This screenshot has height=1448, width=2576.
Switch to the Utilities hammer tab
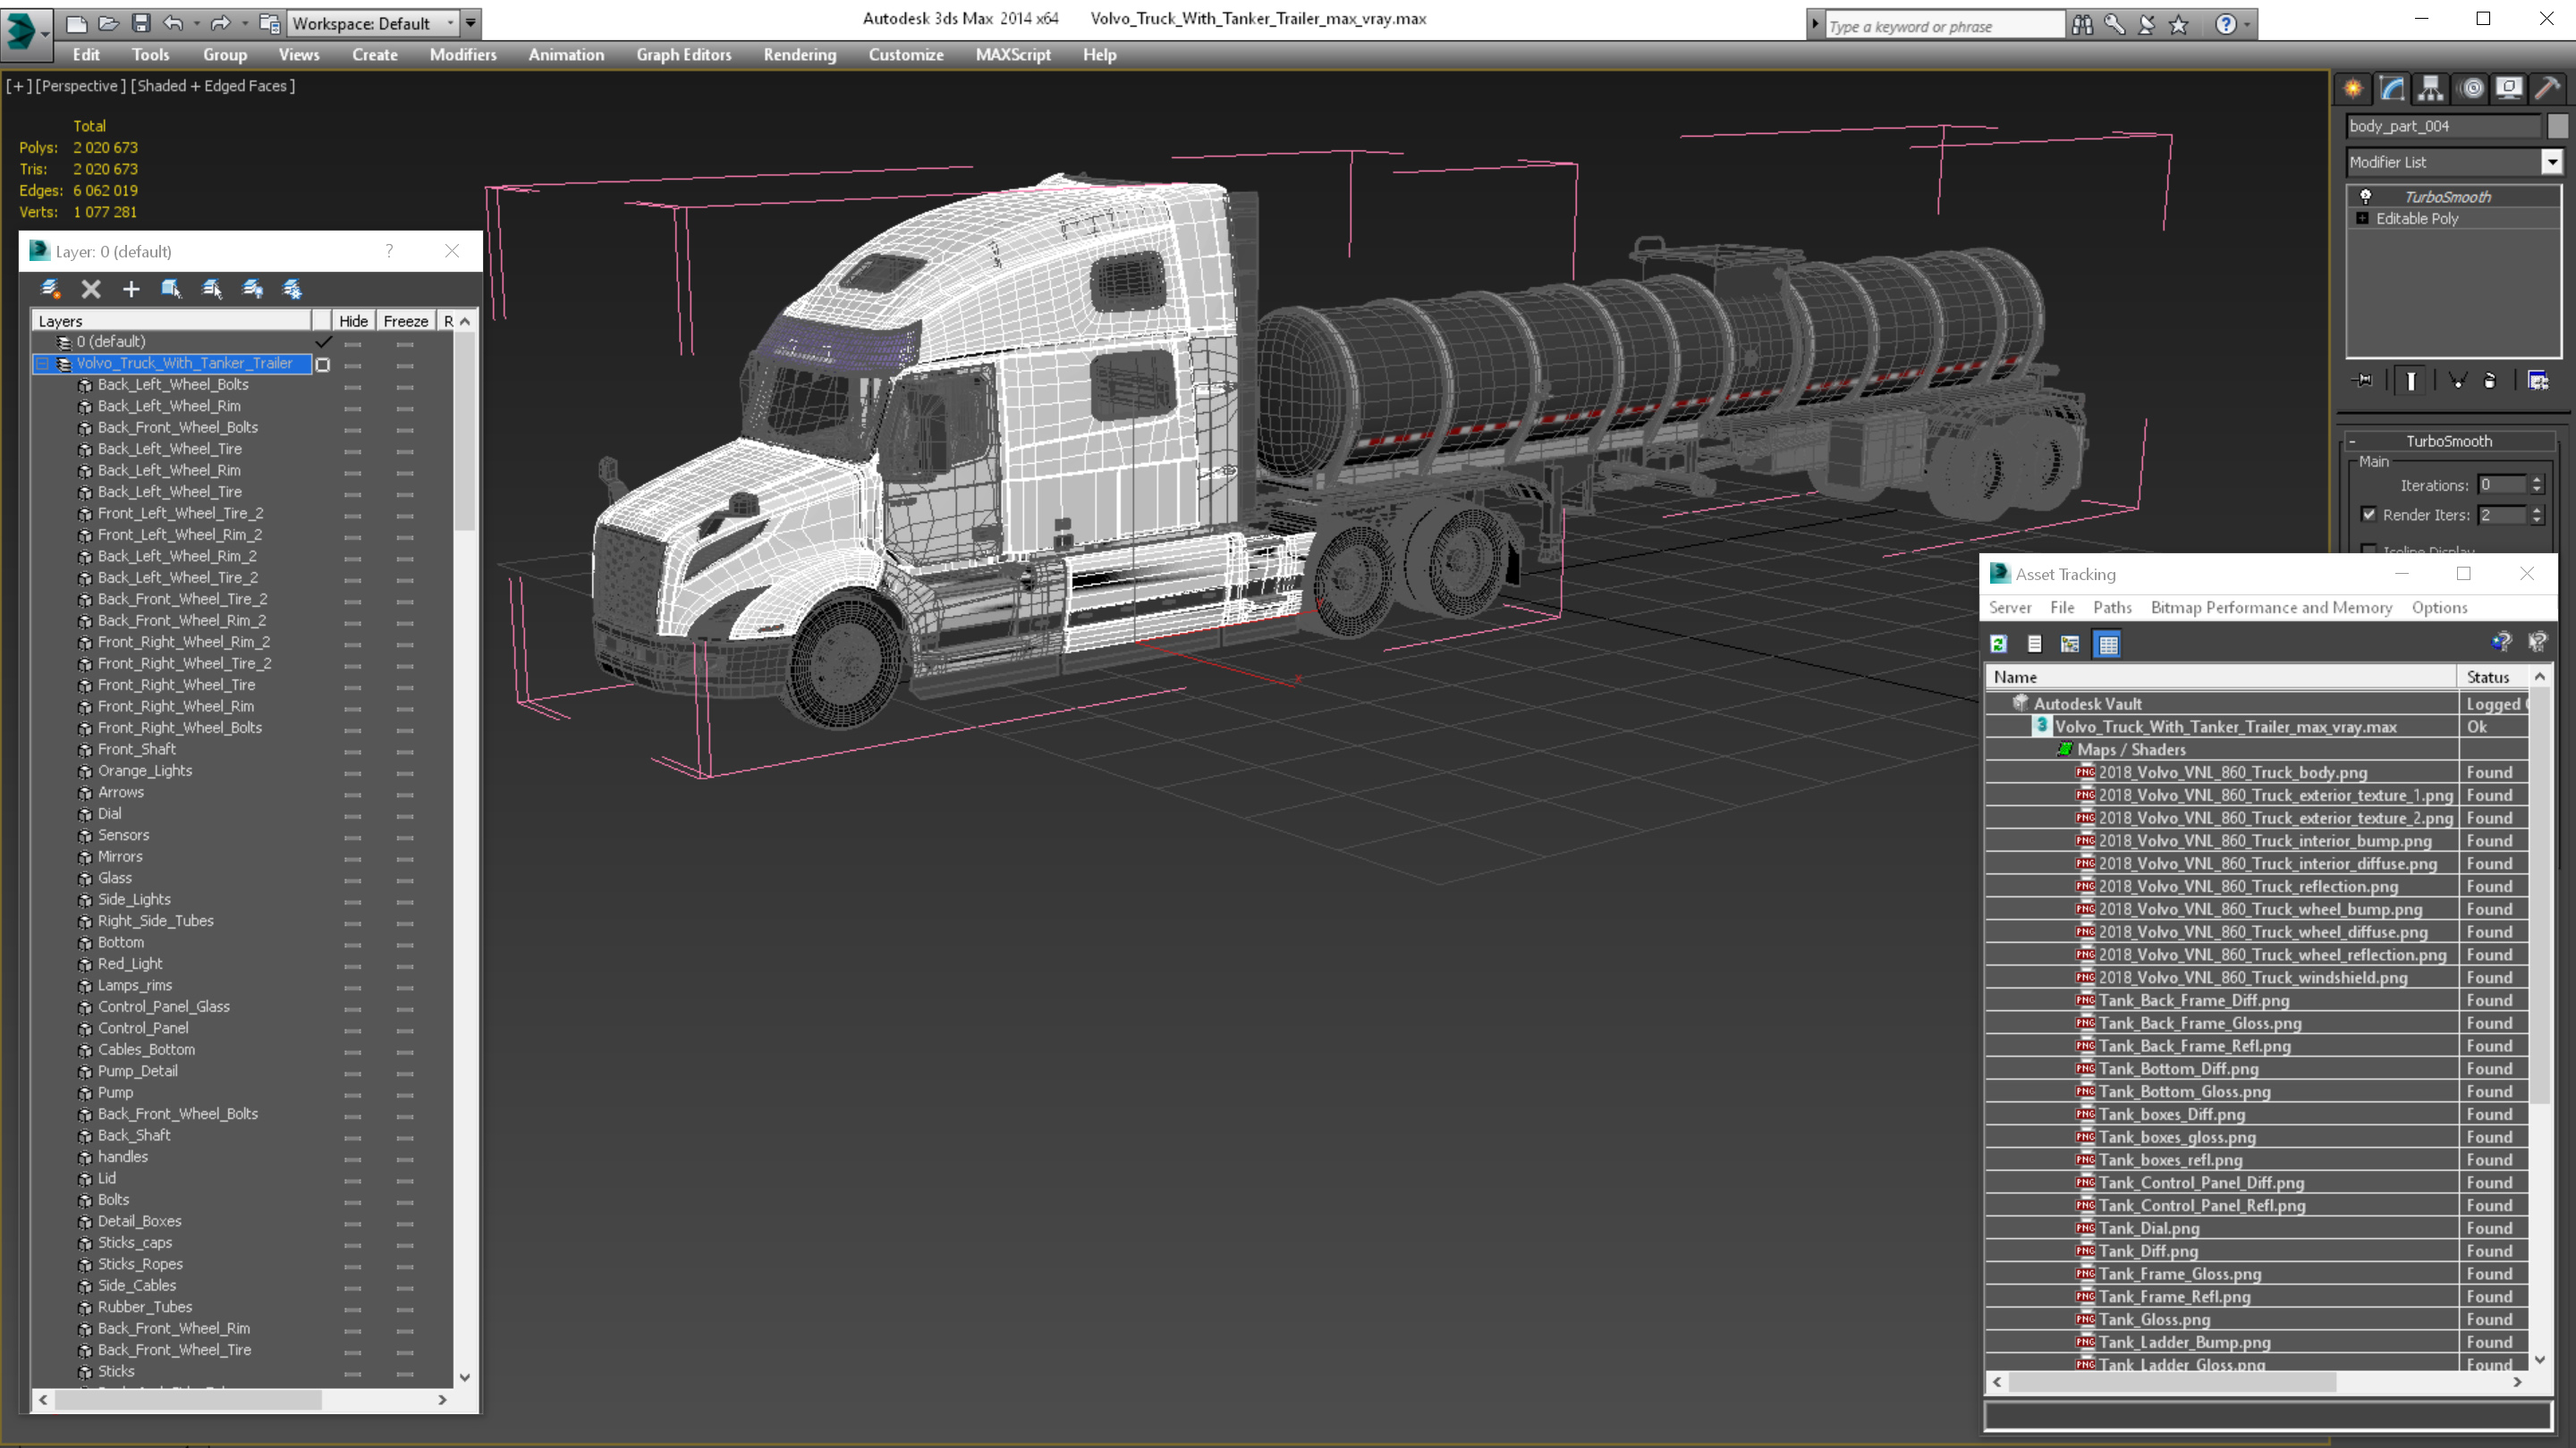(2547, 88)
